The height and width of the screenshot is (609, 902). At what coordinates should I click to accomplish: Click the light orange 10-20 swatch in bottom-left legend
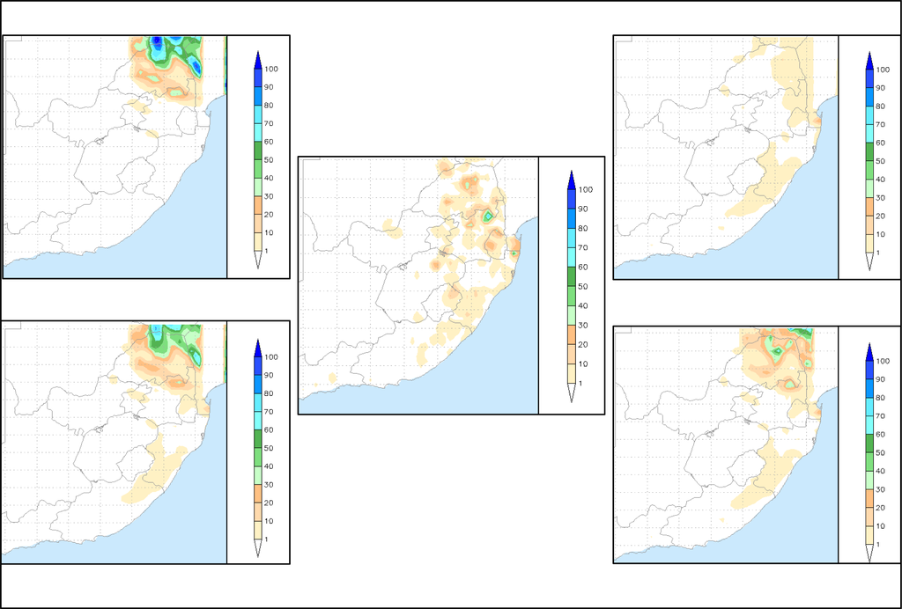coord(258,512)
